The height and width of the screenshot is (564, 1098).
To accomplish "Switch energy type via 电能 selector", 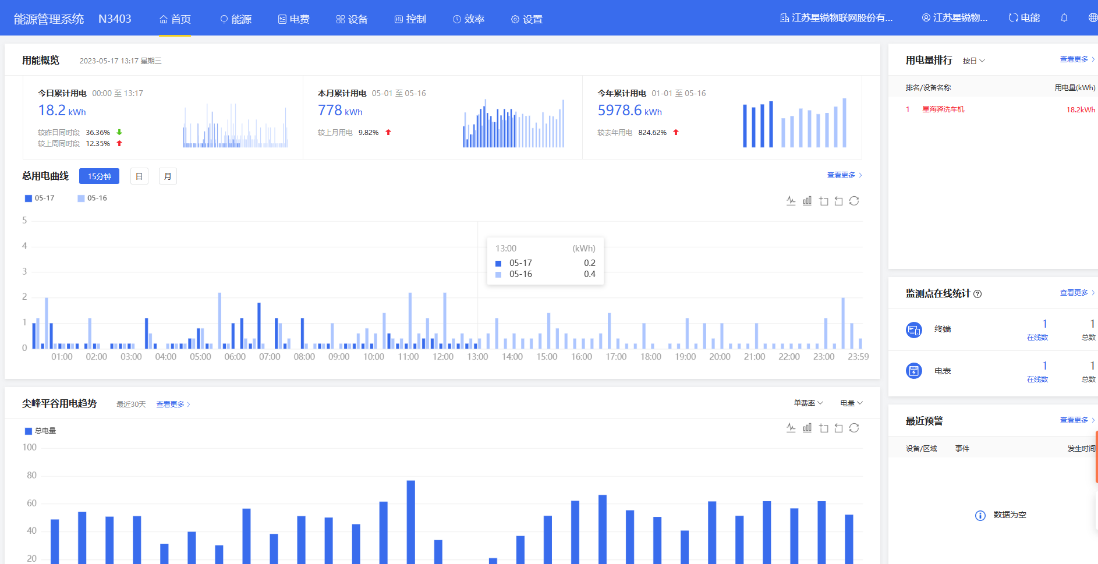I will click(1025, 18).
